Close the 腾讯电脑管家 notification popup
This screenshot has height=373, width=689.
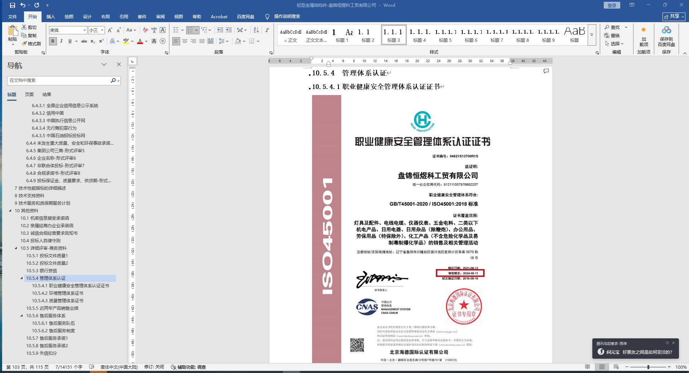[x=673, y=343]
